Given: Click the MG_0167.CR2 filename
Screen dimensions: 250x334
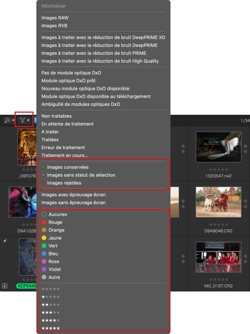Looking at the screenshot, I should (x=218, y=286).
